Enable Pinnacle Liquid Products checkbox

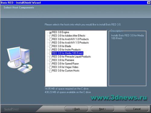click(x=50, y=57)
